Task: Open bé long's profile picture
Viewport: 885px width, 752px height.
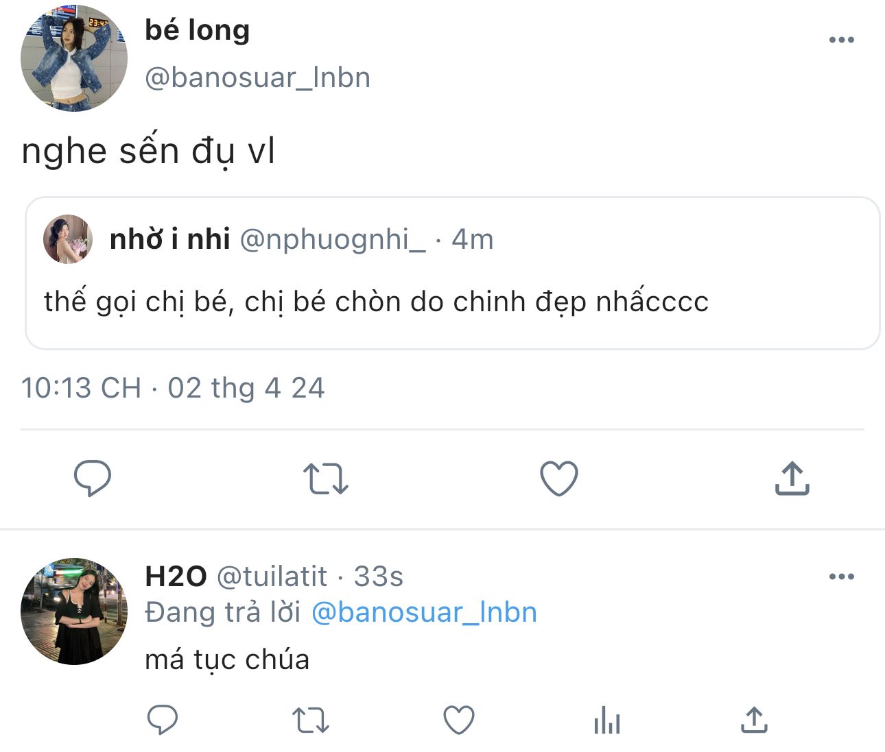Action: (x=74, y=58)
